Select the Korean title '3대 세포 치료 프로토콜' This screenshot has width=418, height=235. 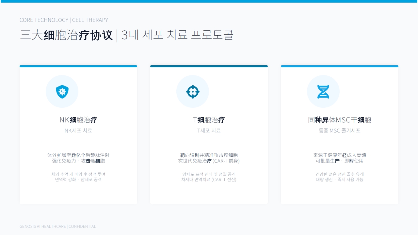tap(177, 35)
